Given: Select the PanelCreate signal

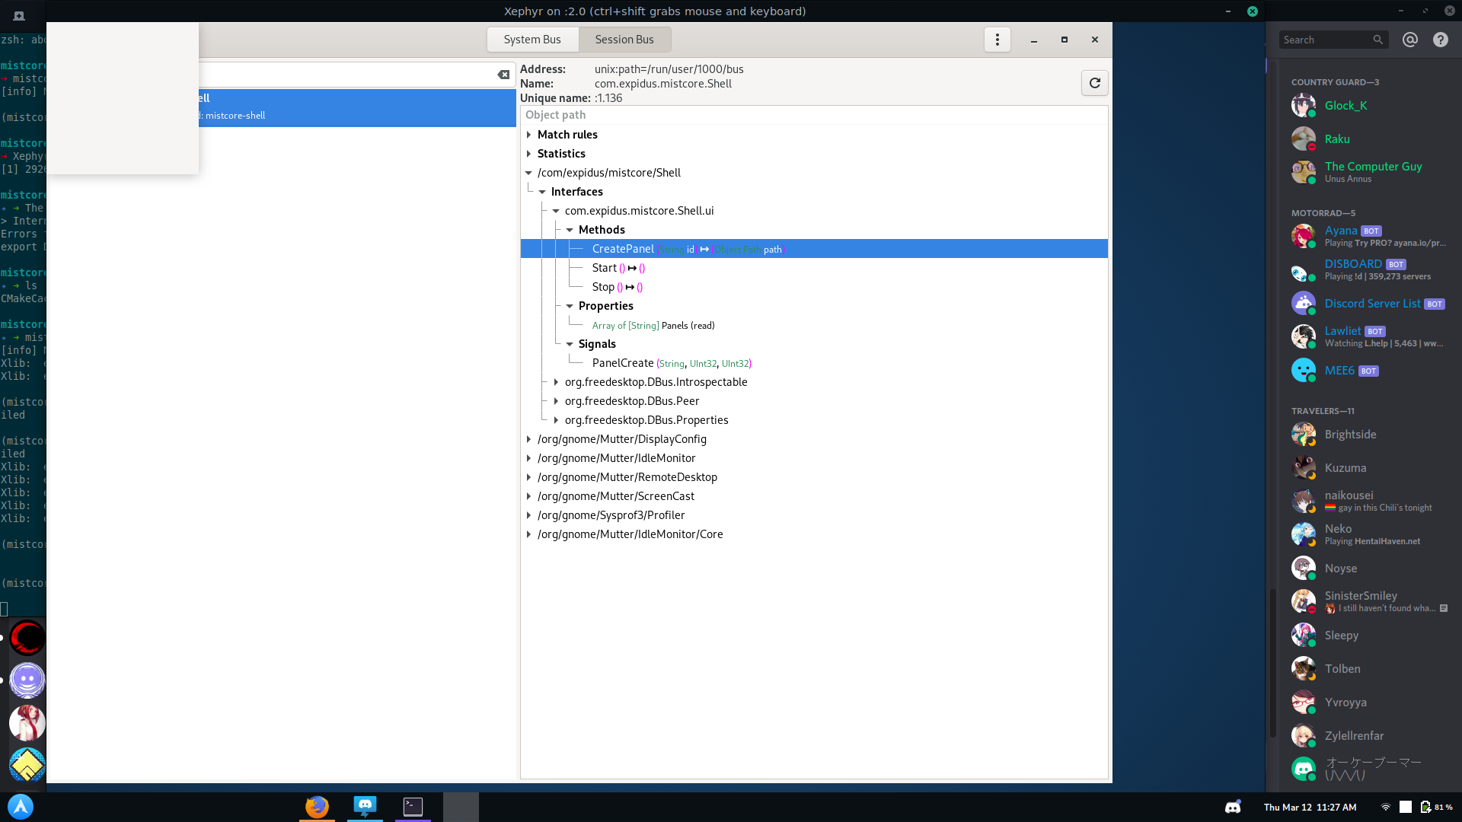Looking at the screenshot, I should pos(622,363).
